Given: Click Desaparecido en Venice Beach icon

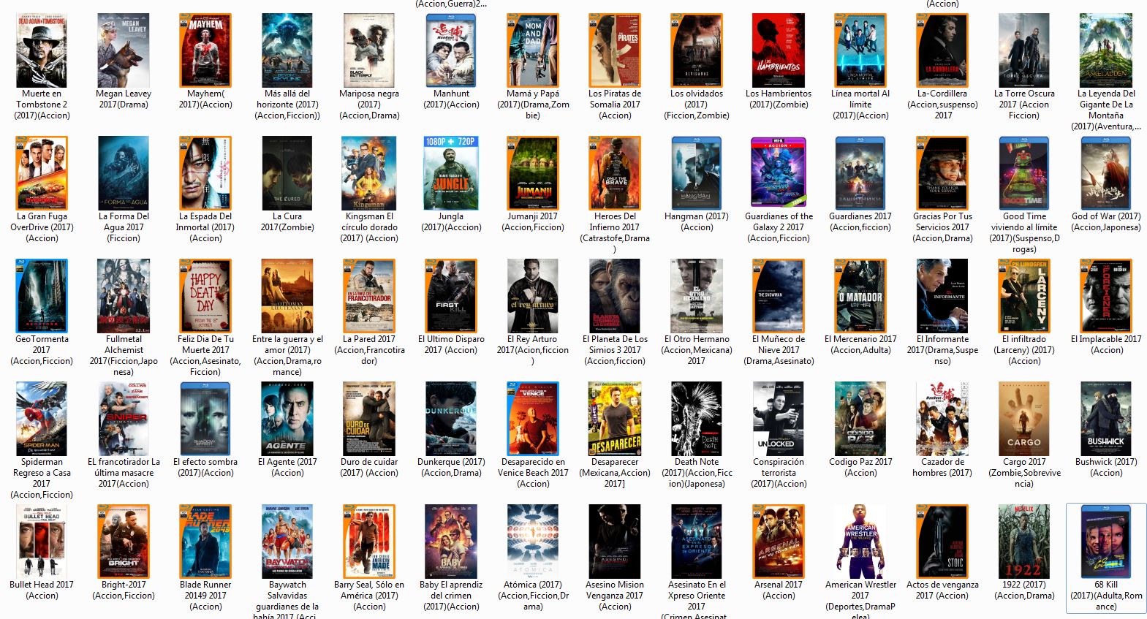Looking at the screenshot, I should (533, 419).
